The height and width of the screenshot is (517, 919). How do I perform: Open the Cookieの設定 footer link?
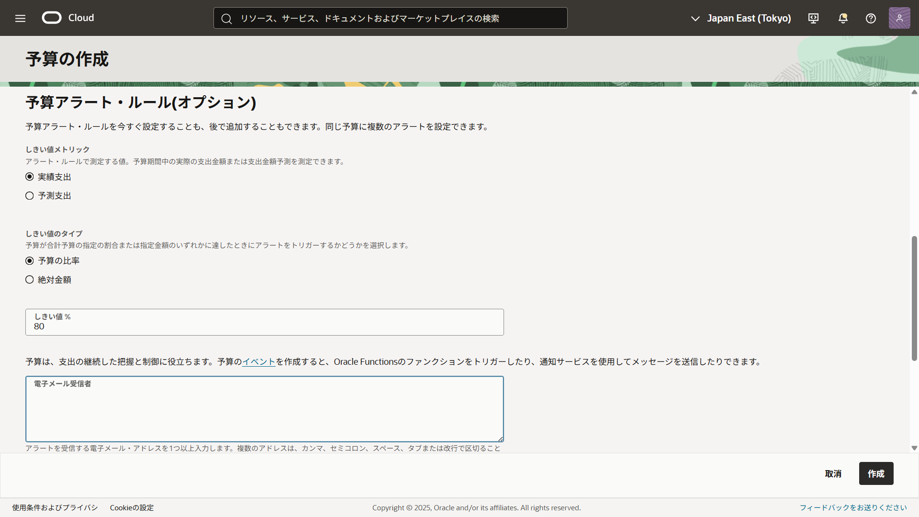tap(132, 507)
